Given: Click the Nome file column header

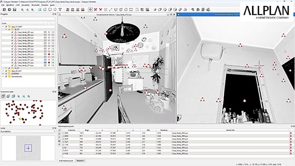Looking at the screenshot, I should pos(230,130).
